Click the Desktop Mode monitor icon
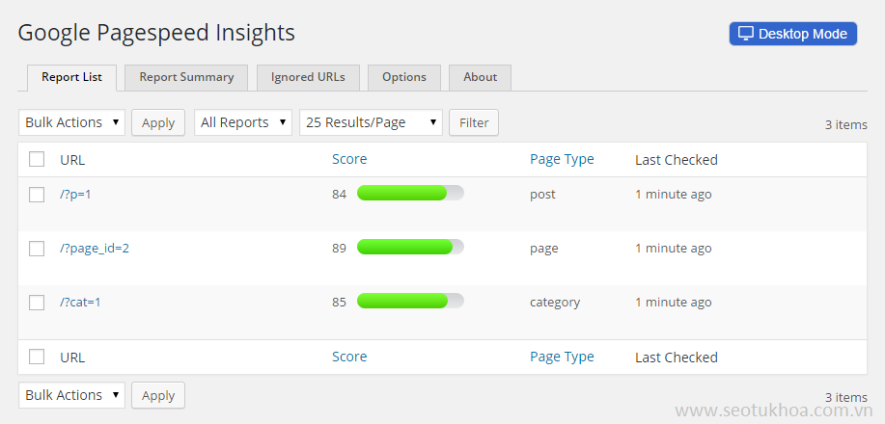 (x=745, y=34)
